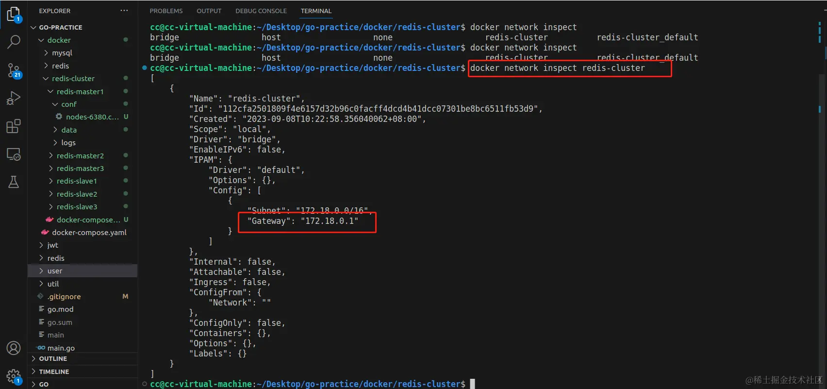This screenshot has height=389, width=827.
Task: Click the docker-compose.yaml whale icon
Action: 45,232
